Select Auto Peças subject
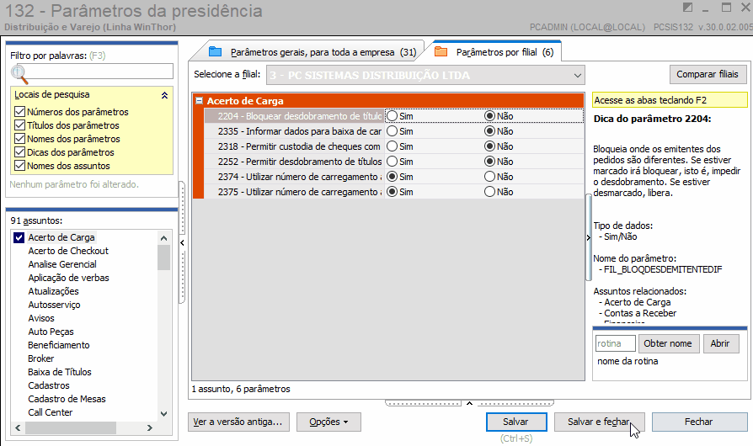Screen dimensions: 753x446 tap(51, 332)
